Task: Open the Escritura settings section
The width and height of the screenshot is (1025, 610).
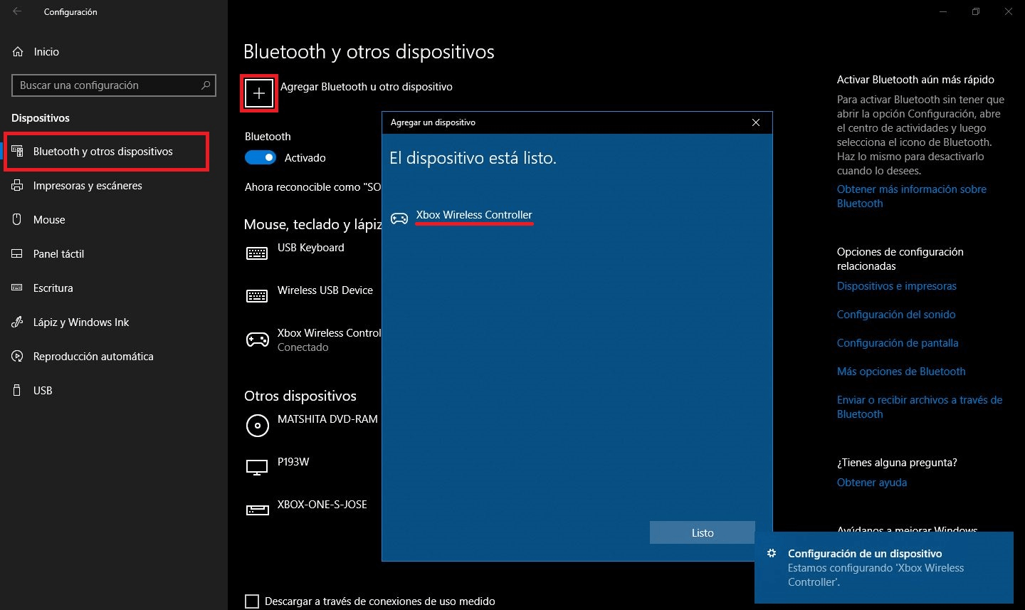Action: pyautogui.click(x=53, y=288)
